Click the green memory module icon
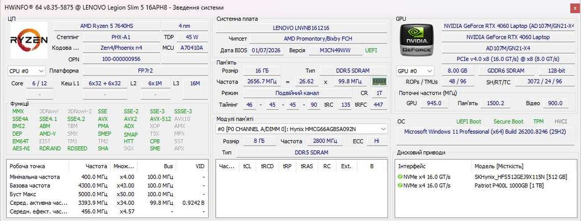 379,81
